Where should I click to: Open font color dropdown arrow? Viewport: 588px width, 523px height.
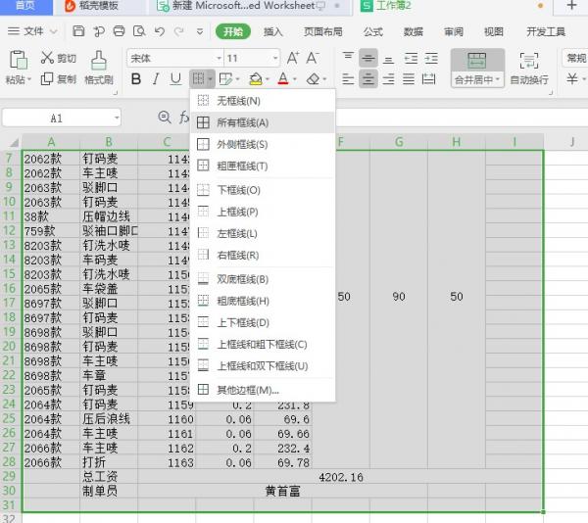click(x=295, y=79)
